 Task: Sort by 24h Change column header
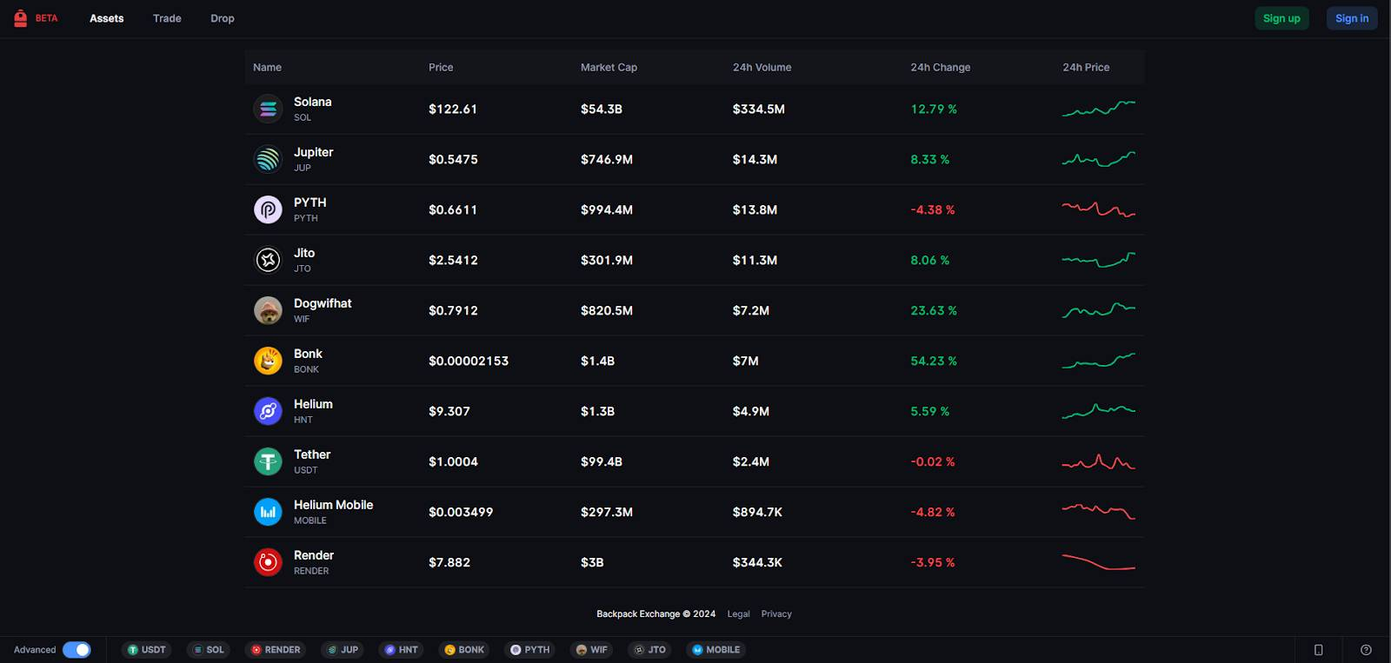coord(940,67)
